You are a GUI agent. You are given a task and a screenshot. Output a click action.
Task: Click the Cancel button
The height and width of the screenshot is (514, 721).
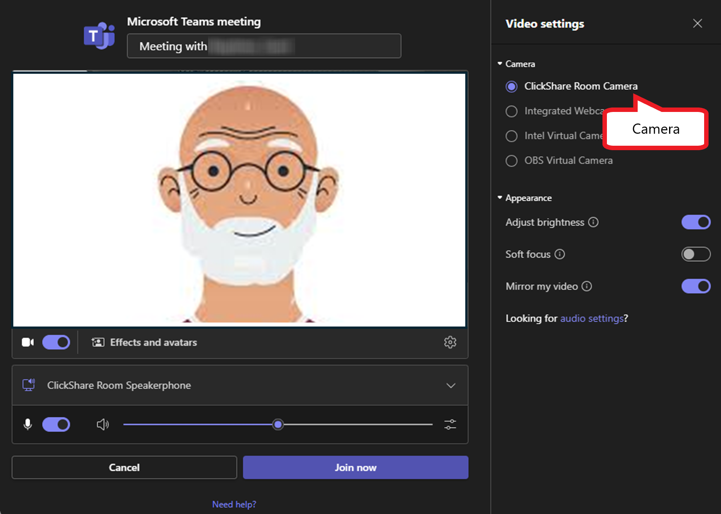click(124, 467)
